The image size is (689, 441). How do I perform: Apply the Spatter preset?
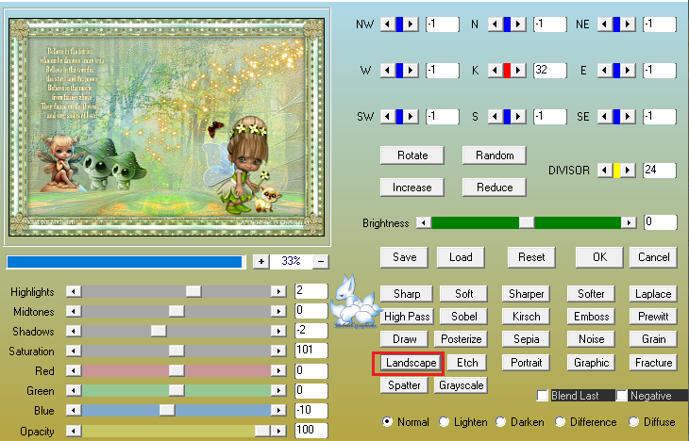tap(404, 385)
